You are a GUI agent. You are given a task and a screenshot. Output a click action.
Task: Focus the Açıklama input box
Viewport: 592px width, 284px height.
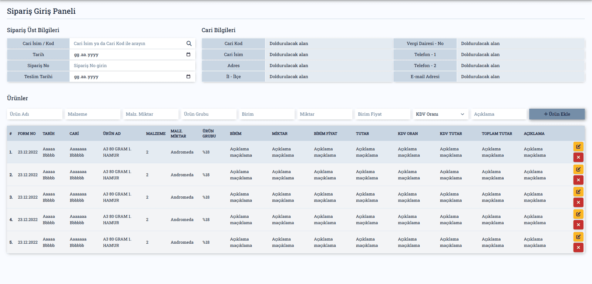(499, 114)
